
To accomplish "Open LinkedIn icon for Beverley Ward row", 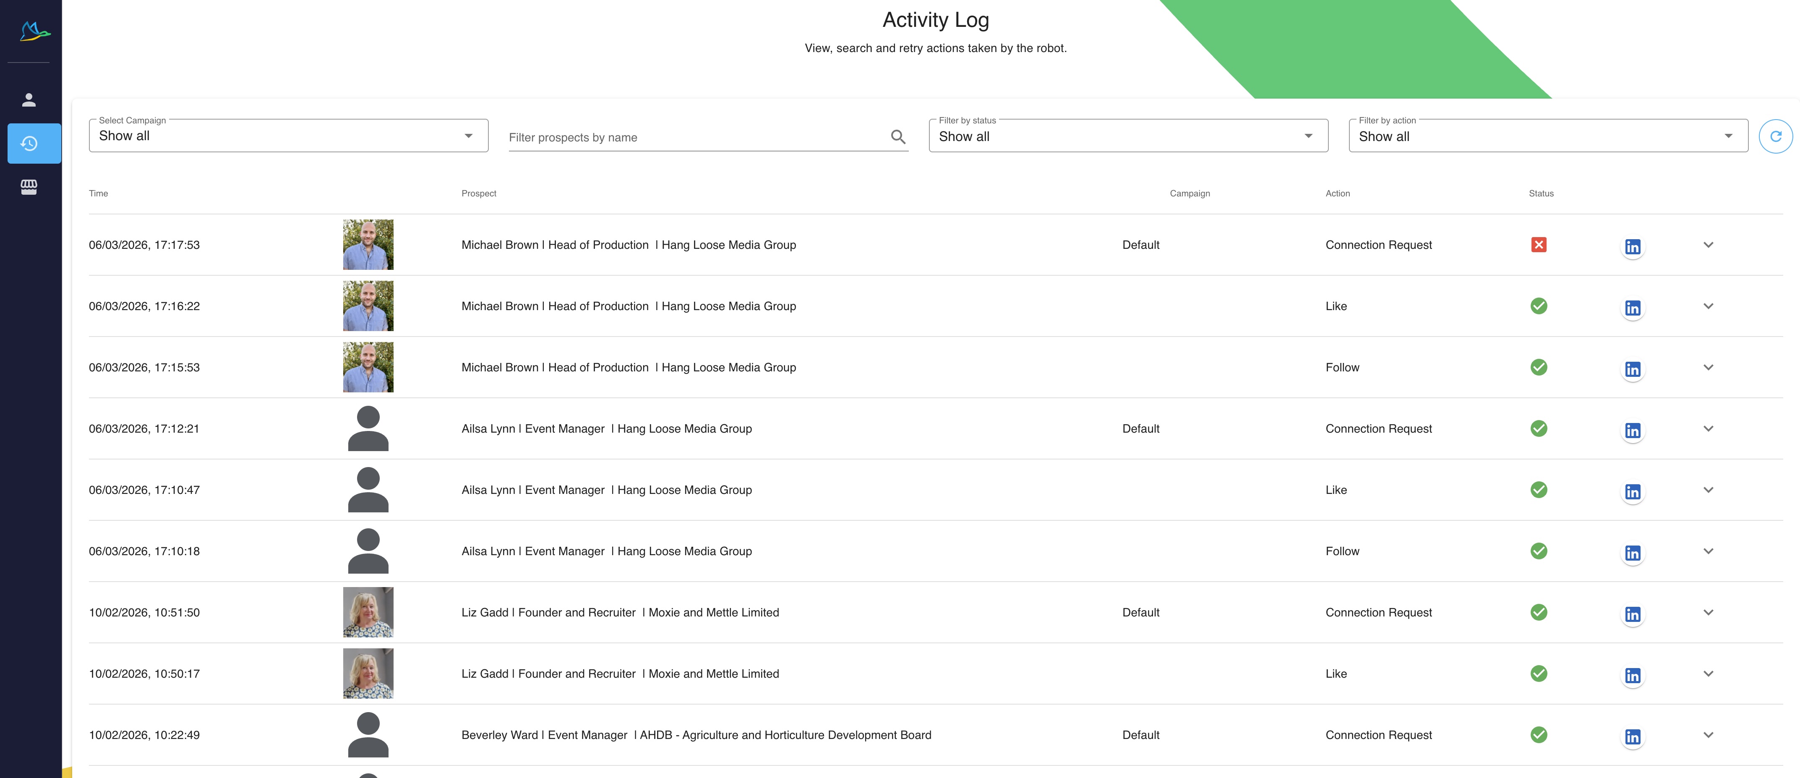I will click(1632, 737).
